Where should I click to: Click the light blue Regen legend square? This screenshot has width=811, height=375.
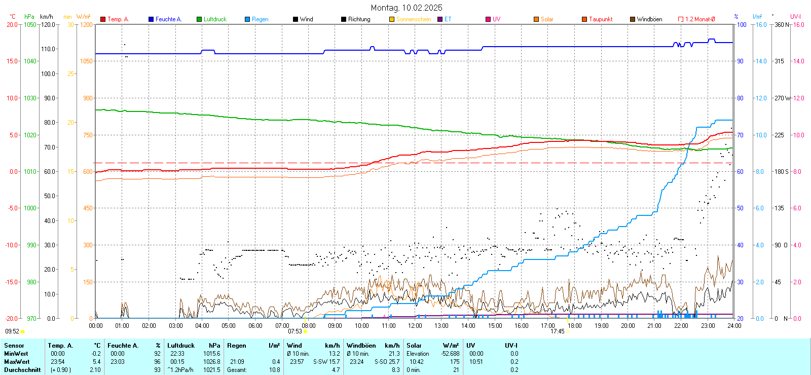coord(247,19)
